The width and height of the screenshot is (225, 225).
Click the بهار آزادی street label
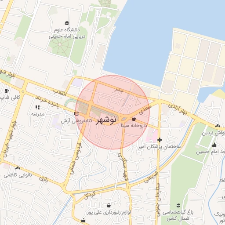(x=178, y=110)
